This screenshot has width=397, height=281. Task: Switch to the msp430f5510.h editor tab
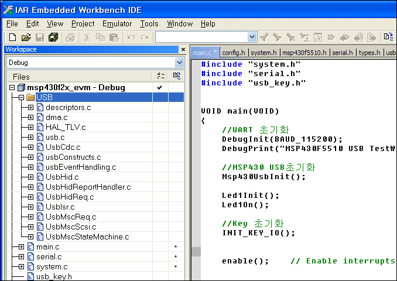pos(304,53)
